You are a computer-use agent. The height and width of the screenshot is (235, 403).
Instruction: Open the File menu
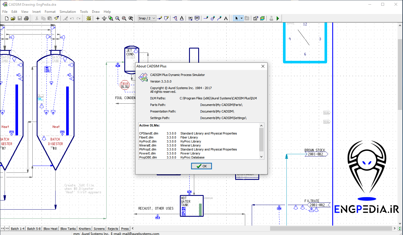[5, 12]
